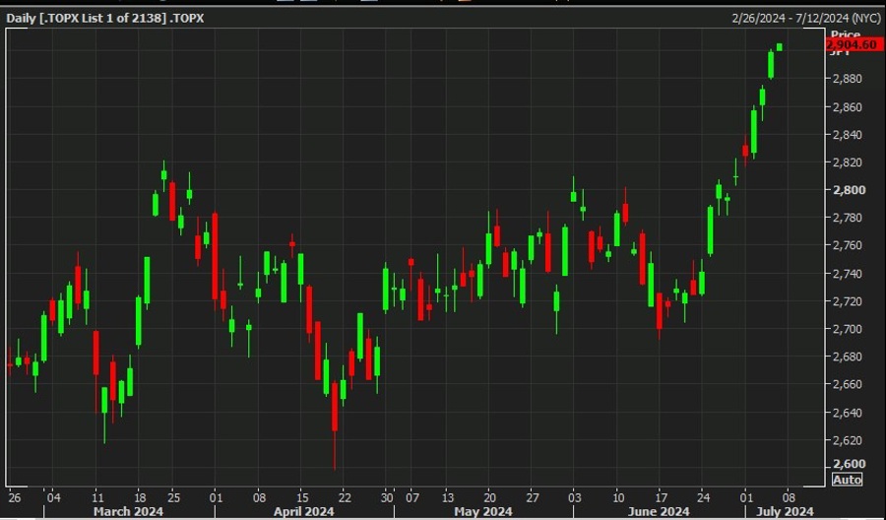
Task: Click the 2,780 price axis label
Action: point(848,218)
